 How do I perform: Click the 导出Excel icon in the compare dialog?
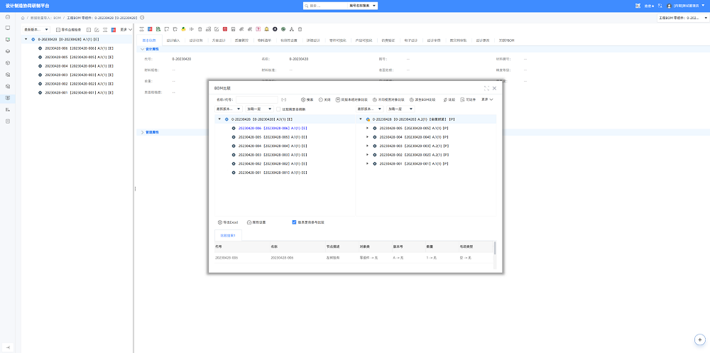(x=220, y=222)
